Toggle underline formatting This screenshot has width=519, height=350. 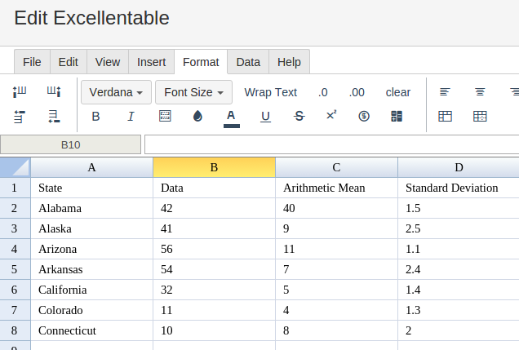265,117
